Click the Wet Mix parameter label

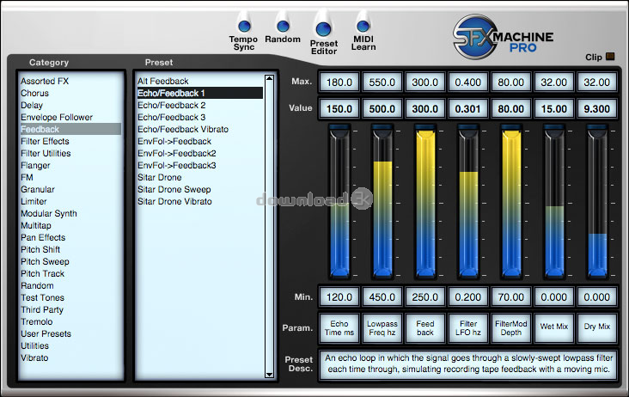point(554,328)
